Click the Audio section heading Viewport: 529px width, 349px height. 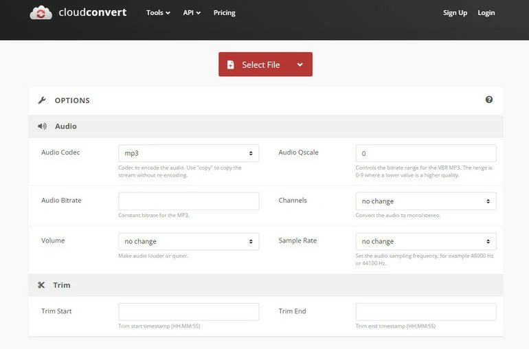click(x=66, y=126)
